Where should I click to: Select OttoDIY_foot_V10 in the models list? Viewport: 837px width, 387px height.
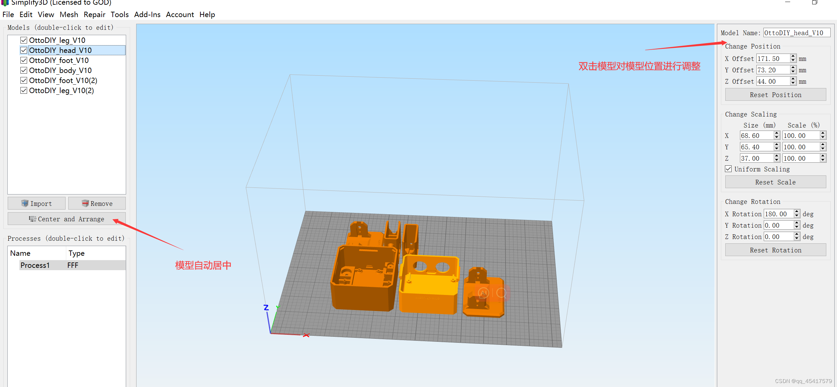point(59,60)
